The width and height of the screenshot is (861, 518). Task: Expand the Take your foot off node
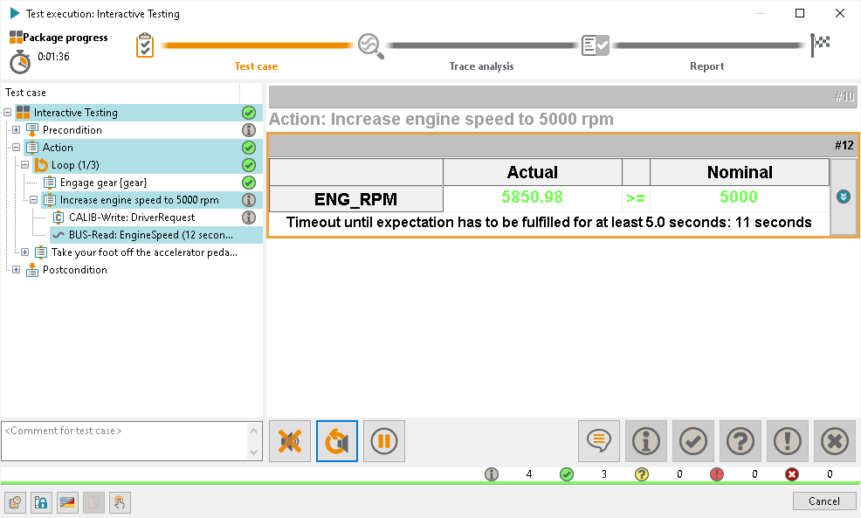pos(24,252)
